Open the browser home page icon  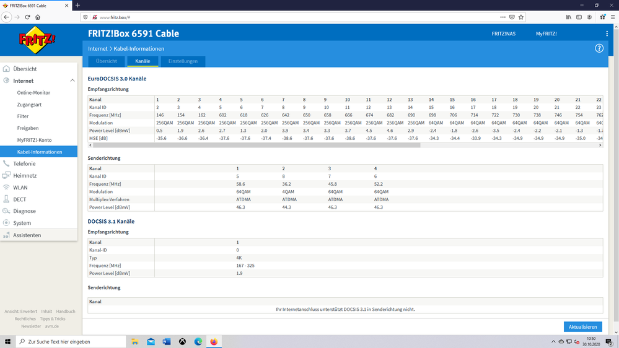pyautogui.click(x=38, y=17)
